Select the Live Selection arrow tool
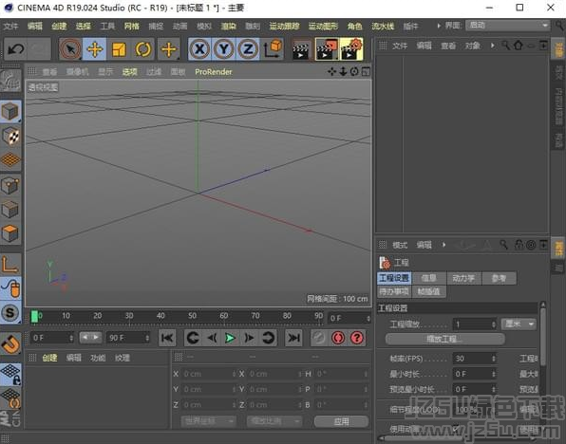Viewport: 566px width, 444px height. [x=70, y=49]
